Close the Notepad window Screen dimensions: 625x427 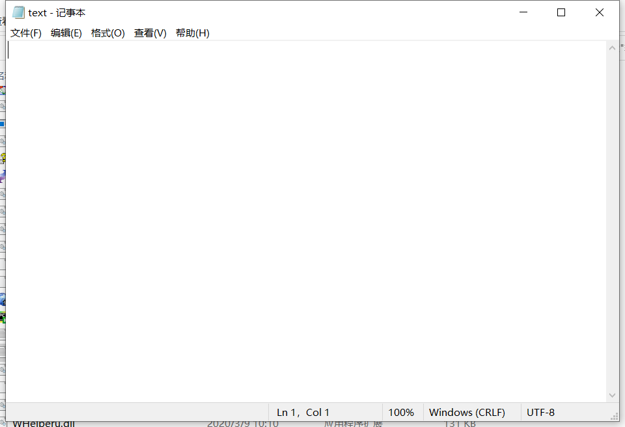pyautogui.click(x=599, y=12)
